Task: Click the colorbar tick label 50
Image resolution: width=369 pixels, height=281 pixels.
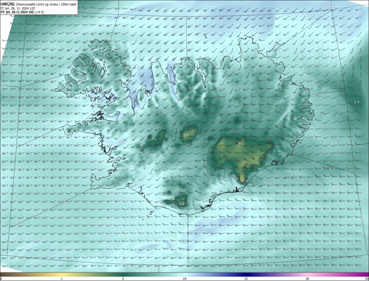Action: [367, 279]
